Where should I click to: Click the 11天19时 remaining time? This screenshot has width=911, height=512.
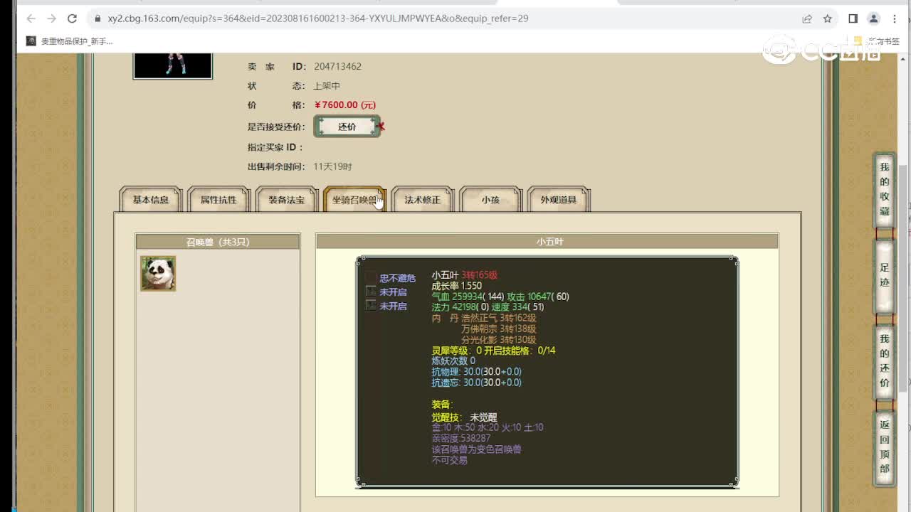(x=332, y=166)
